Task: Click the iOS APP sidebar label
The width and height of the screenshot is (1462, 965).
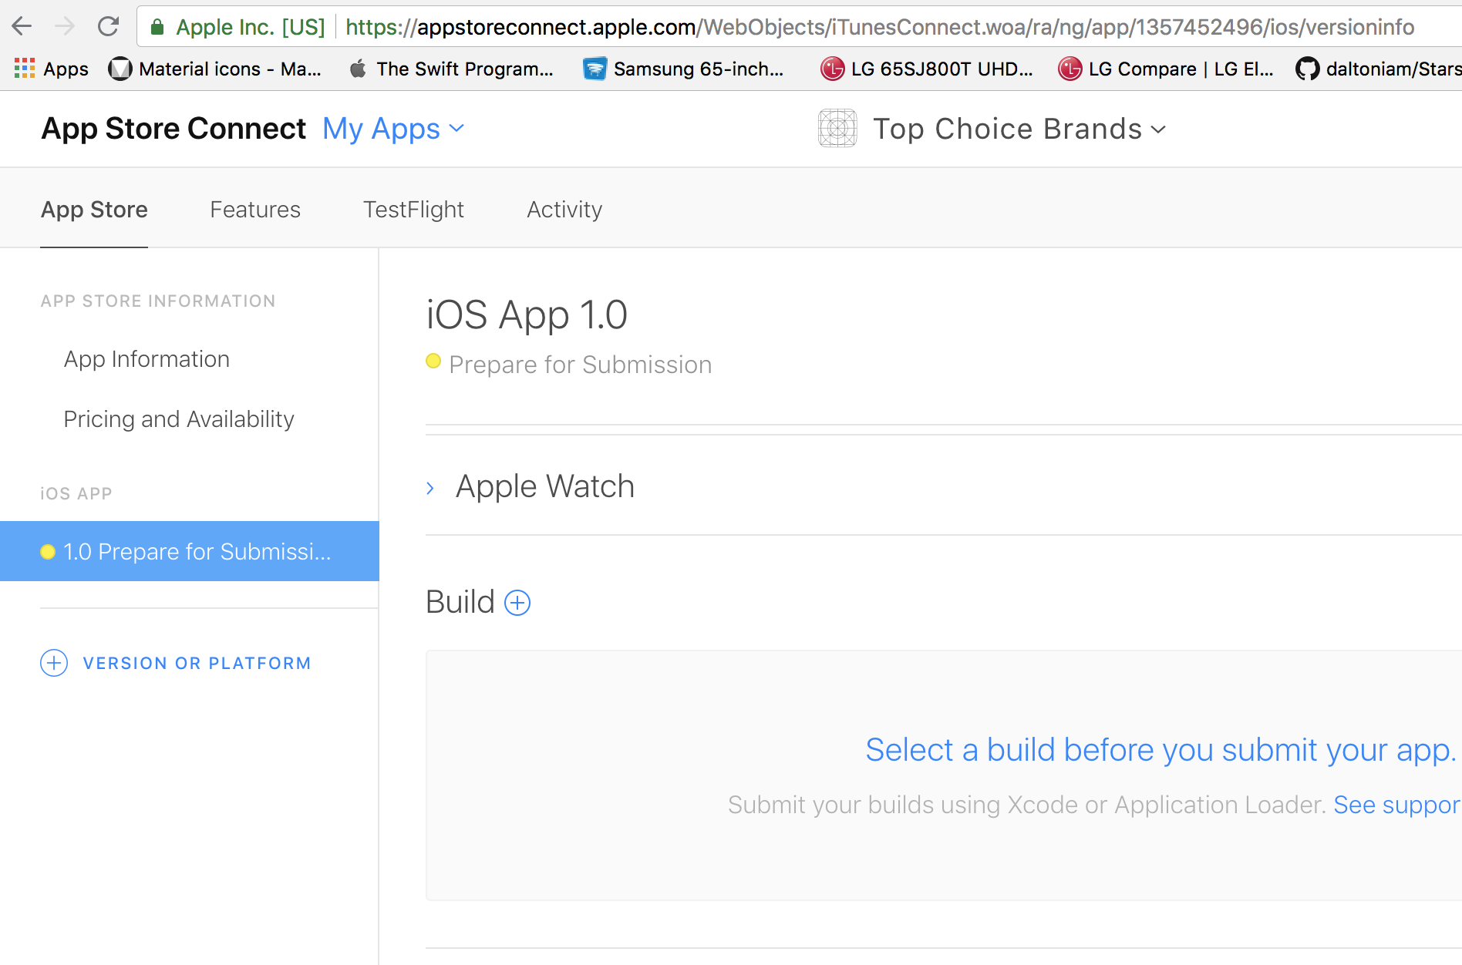Action: point(76,494)
